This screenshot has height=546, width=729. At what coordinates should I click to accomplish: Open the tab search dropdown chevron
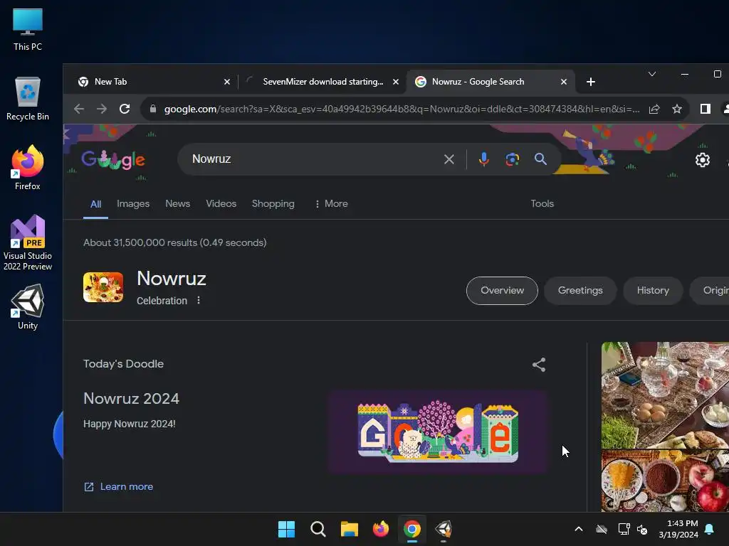tap(652, 74)
